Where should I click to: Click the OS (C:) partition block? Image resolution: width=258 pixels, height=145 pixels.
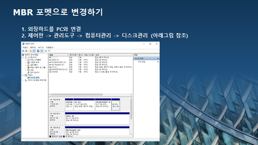[84, 105]
